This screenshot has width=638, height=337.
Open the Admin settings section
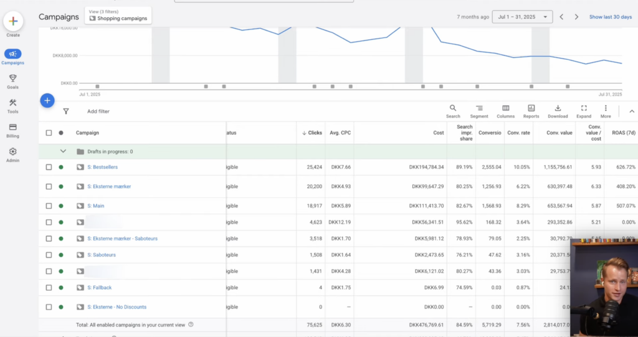13,154
